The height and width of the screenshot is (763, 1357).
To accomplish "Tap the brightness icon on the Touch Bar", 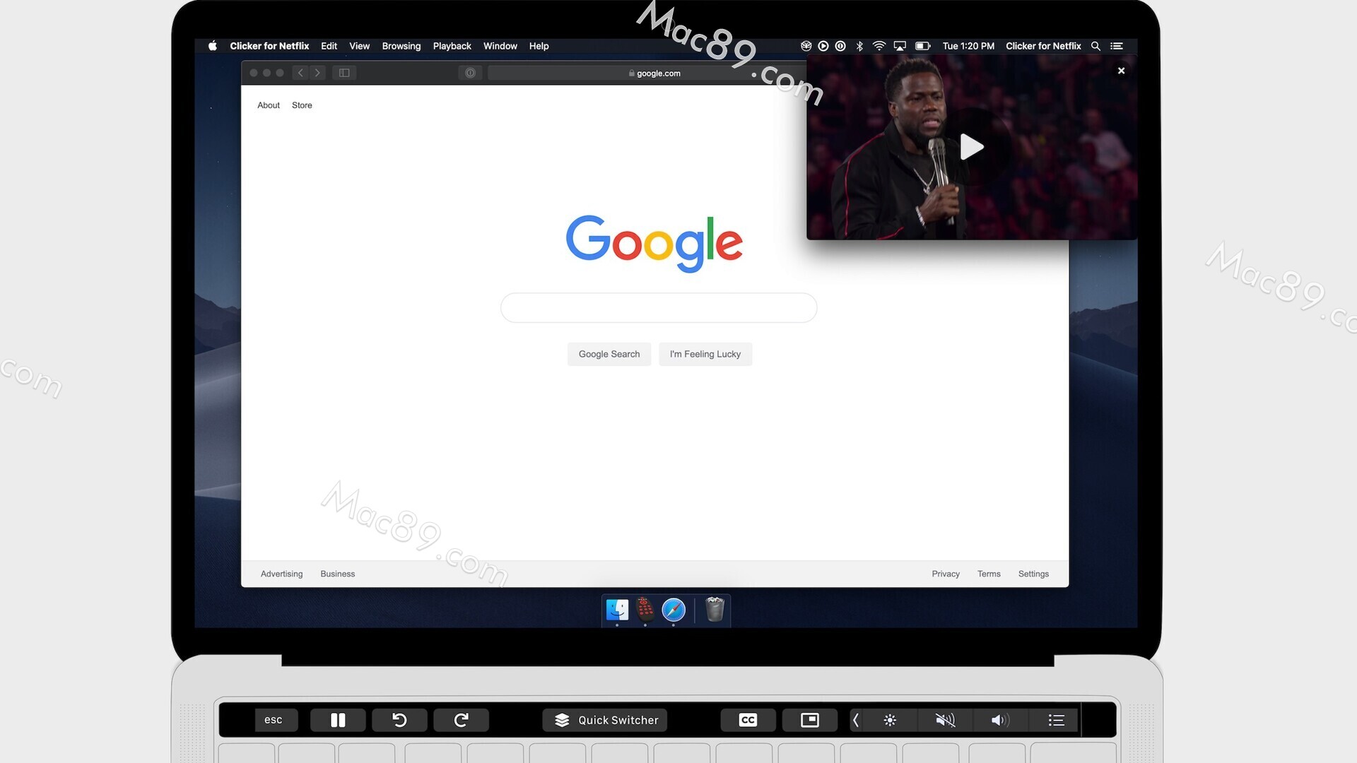I will 890,720.
